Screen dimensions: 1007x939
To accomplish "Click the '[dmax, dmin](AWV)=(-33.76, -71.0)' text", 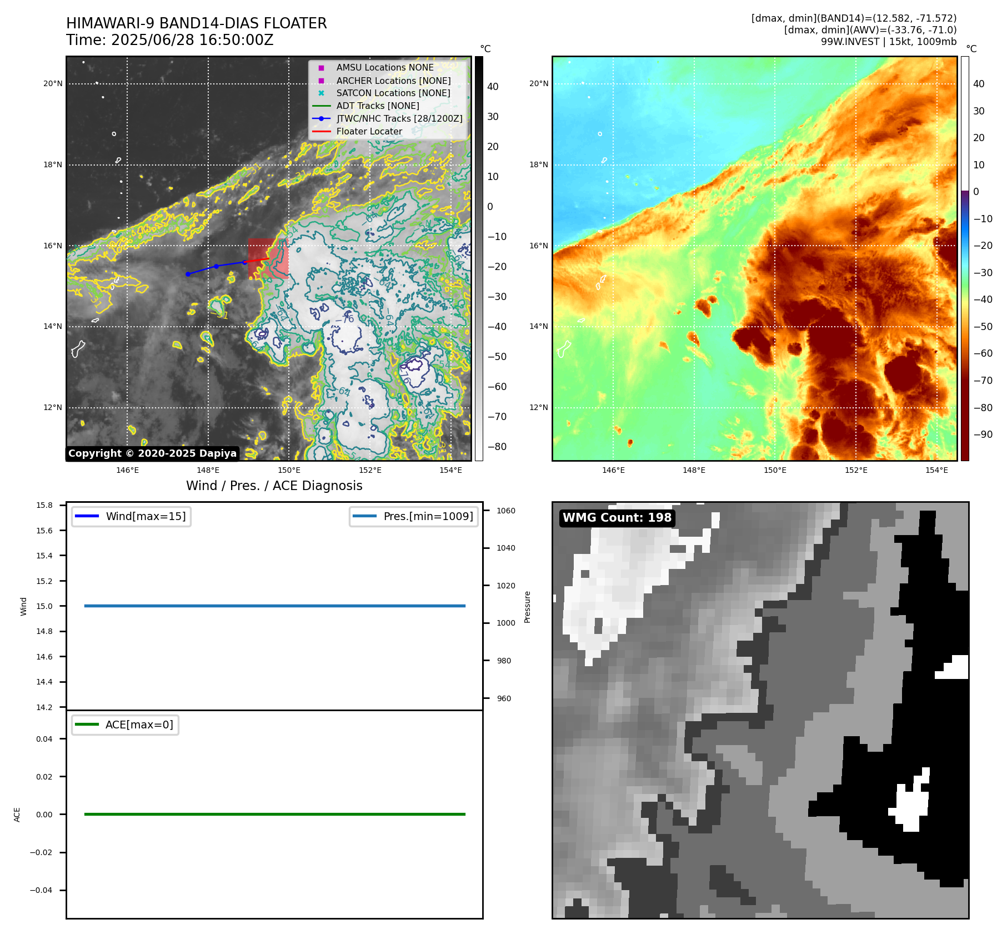I will pyautogui.click(x=870, y=30).
